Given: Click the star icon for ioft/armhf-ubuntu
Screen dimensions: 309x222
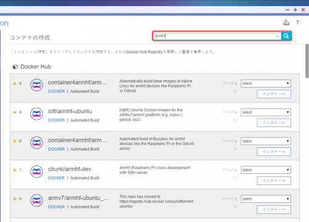Looking at the screenshot, I should (x=15, y=112).
